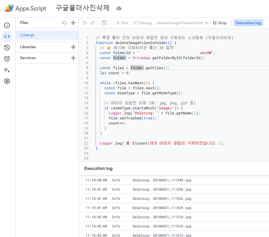Open the Triggers alarm clock icon
The image size is (269, 237).
pyautogui.click(x=7, y=59)
